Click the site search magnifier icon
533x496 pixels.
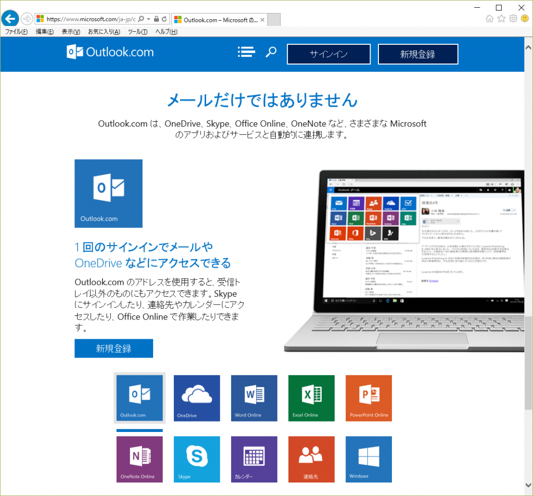271,52
